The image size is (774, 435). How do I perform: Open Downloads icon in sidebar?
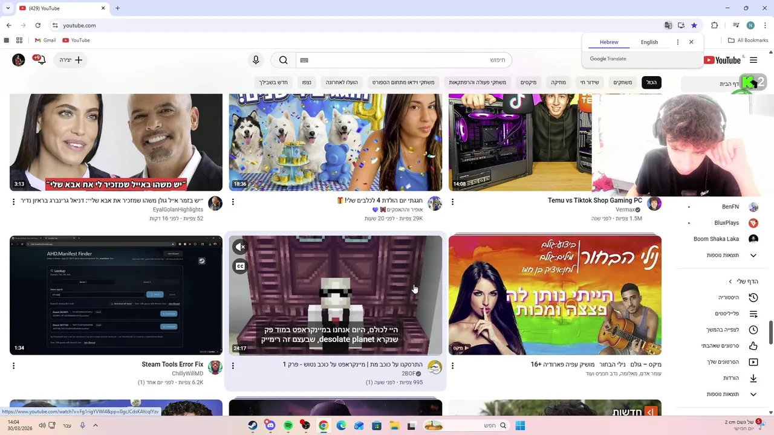753,378
